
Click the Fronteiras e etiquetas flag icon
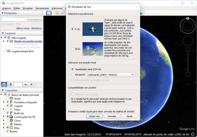click(x=11, y=102)
